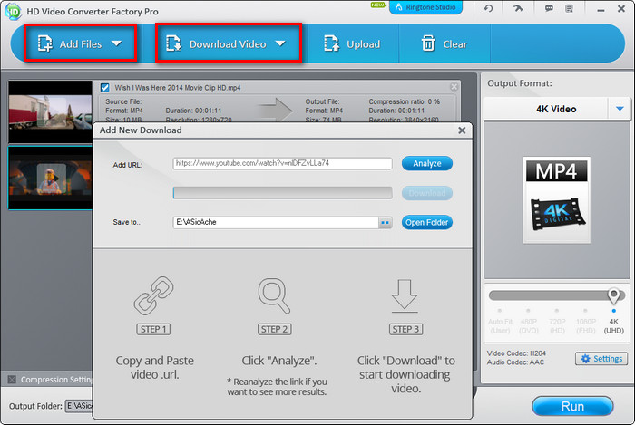The height and width of the screenshot is (425, 635).
Task: Select the 720P (HD) resolution
Action: point(557,322)
